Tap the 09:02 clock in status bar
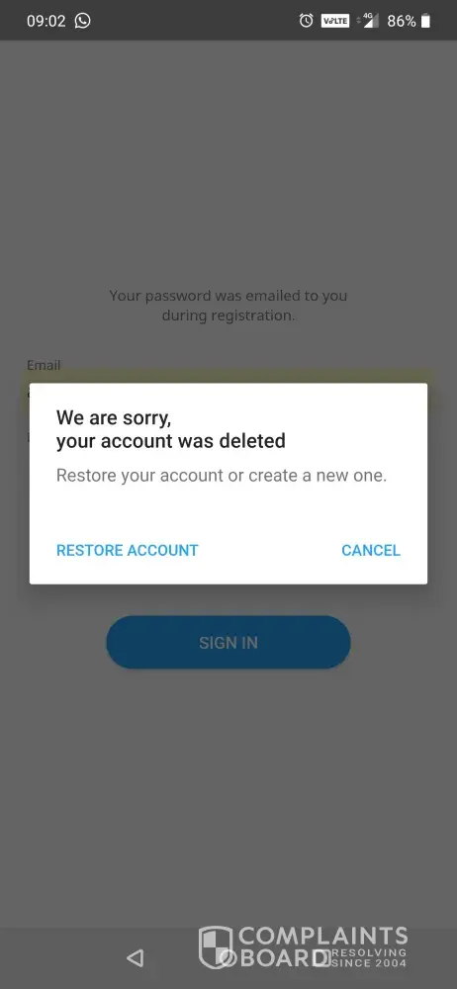 pyautogui.click(x=46, y=21)
